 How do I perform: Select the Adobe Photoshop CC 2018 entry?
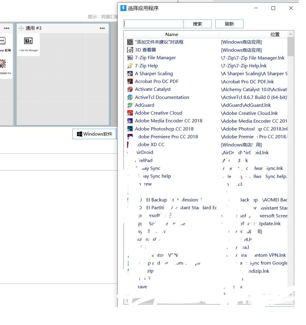[x=164, y=129]
